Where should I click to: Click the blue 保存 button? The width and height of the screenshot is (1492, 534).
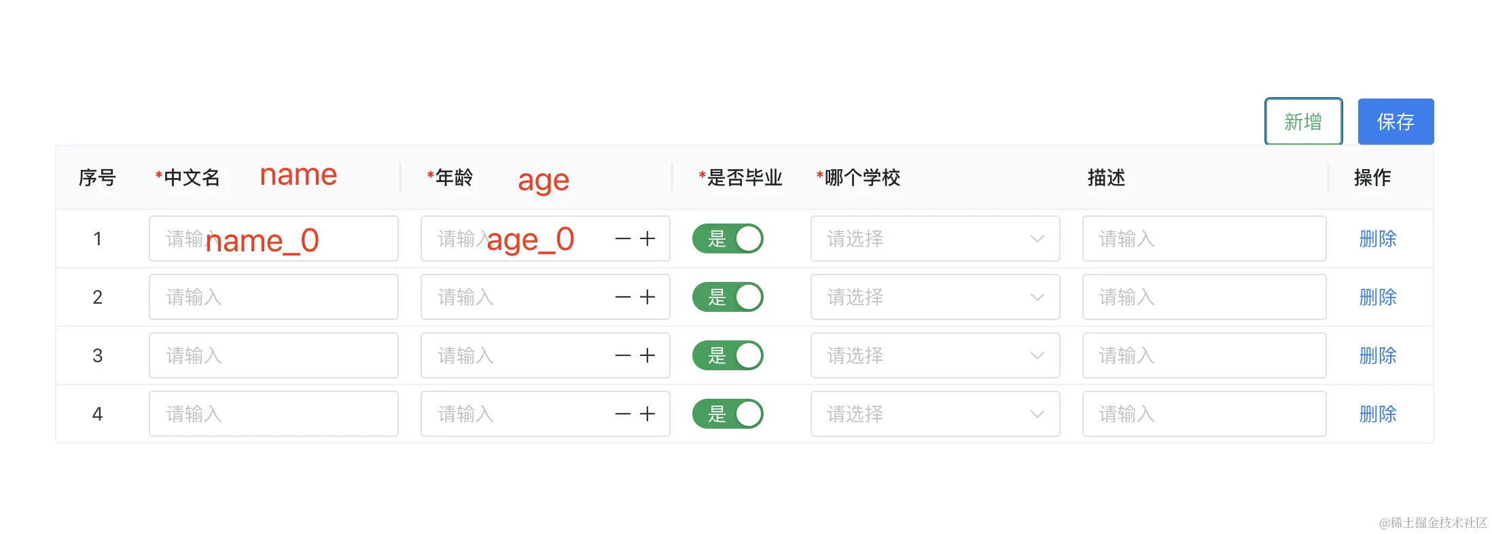pyautogui.click(x=1396, y=122)
